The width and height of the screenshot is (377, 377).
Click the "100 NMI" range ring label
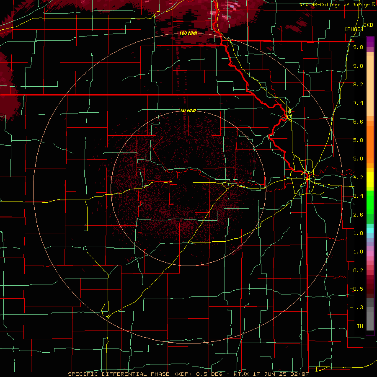(x=188, y=33)
